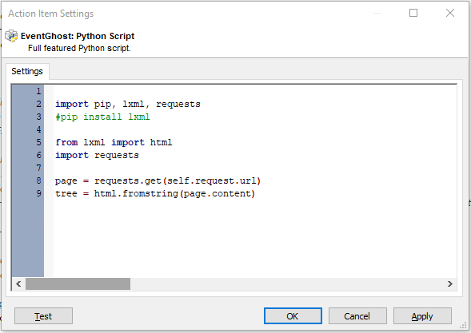This screenshot has height=333, width=471.
Task: Run the script with Test button
Action: [43, 316]
